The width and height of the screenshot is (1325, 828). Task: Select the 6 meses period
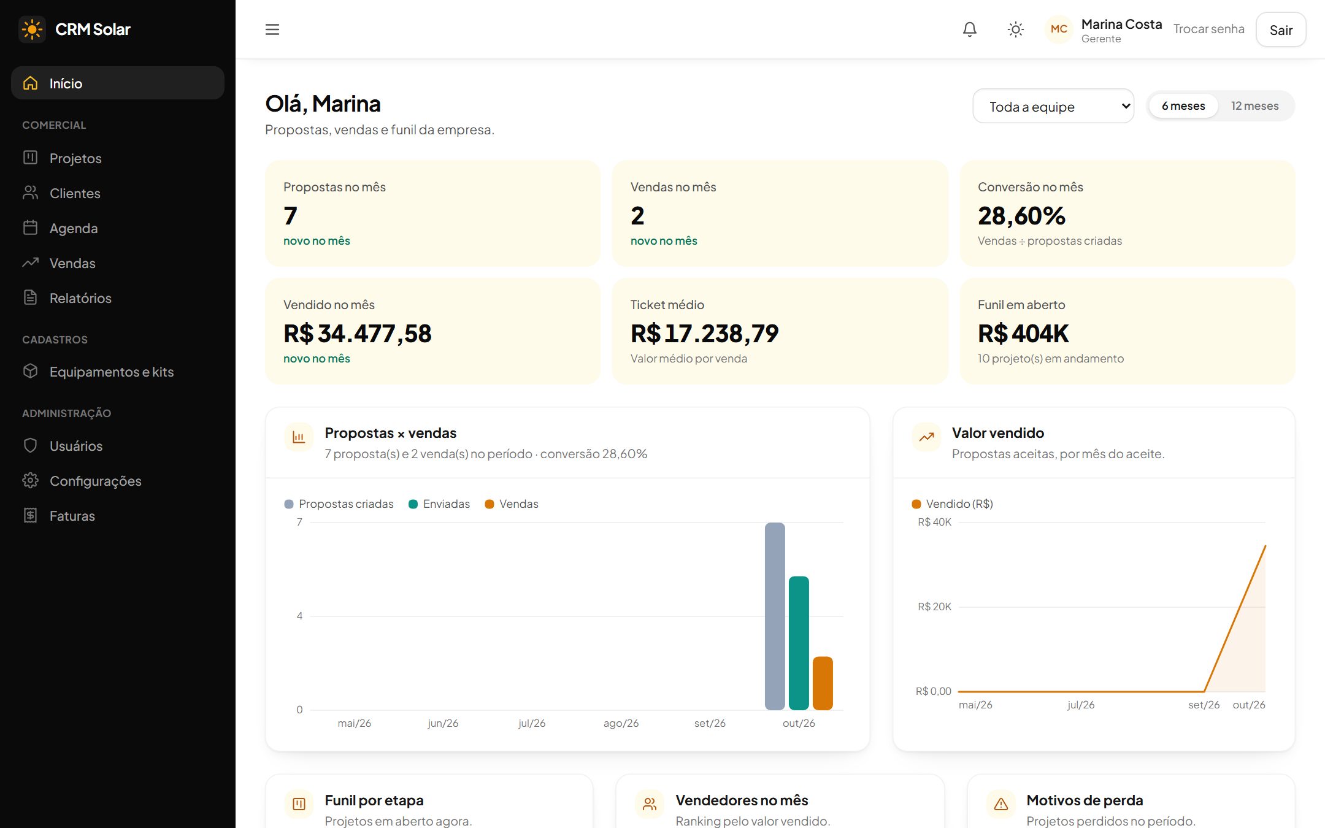tap(1183, 106)
